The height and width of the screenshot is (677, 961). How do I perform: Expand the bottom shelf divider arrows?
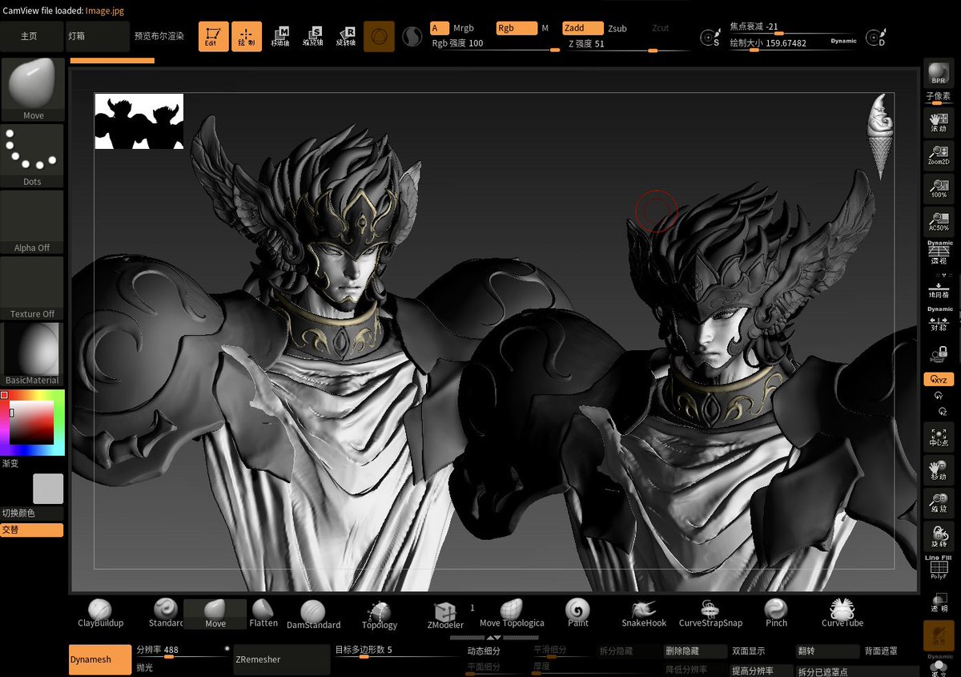493,638
